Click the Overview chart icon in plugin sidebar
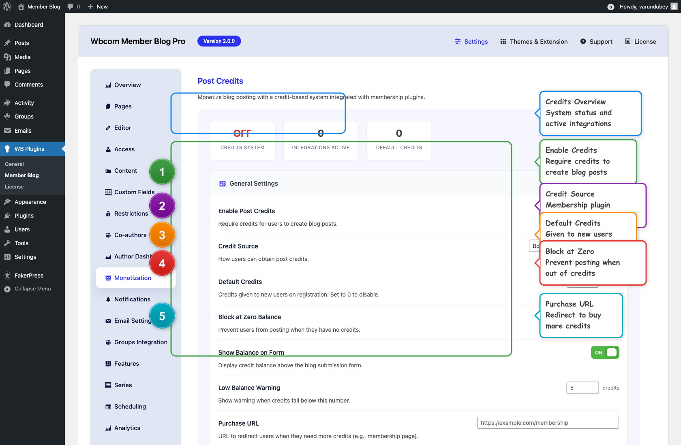 (108, 85)
